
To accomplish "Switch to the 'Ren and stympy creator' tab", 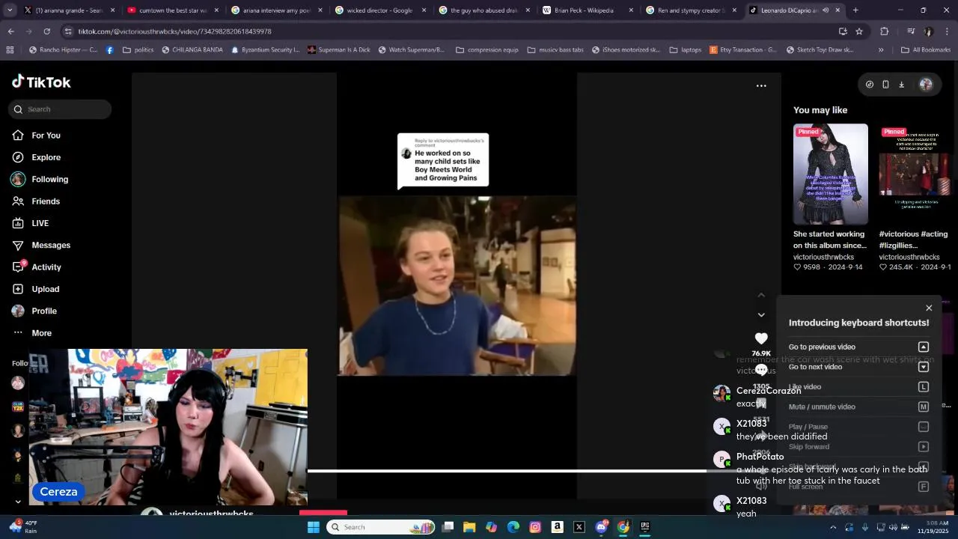I will tap(691, 10).
